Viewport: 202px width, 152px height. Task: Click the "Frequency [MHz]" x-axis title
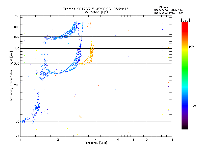[96, 143]
